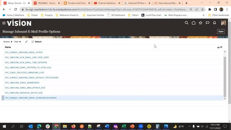Open Lucid Flow chart bookmark
This screenshot has height=130, width=231.
151,15
